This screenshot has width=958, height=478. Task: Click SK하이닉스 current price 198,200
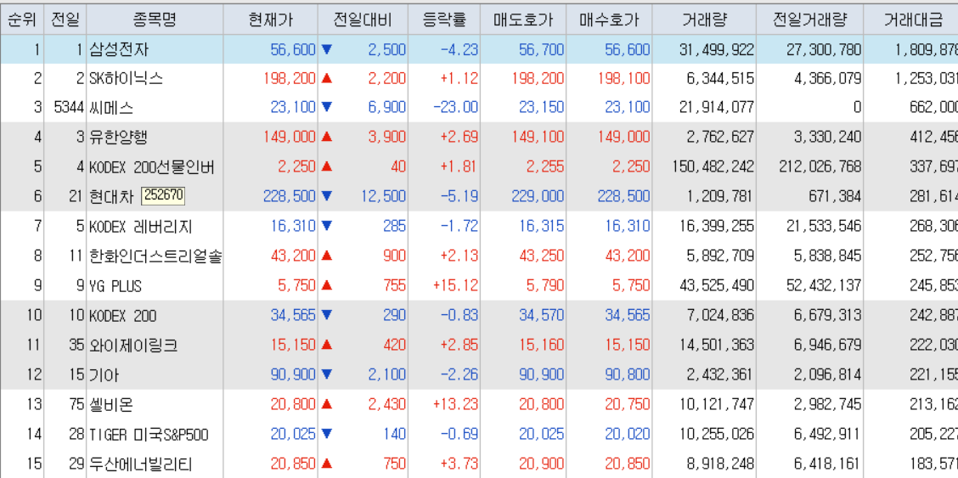(290, 79)
